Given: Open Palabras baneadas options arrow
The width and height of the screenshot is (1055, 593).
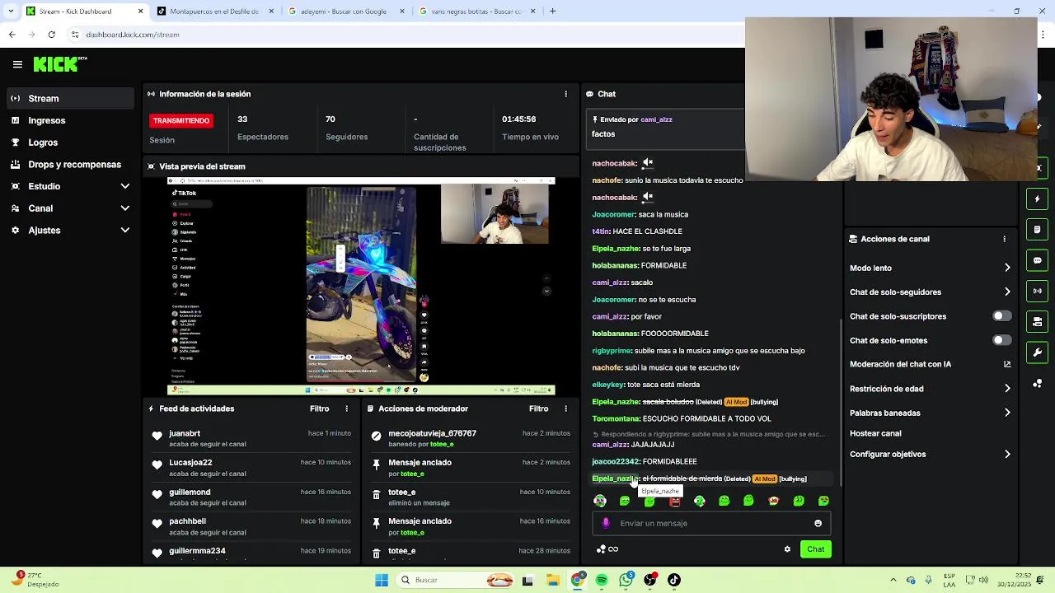Looking at the screenshot, I should pos(1006,413).
